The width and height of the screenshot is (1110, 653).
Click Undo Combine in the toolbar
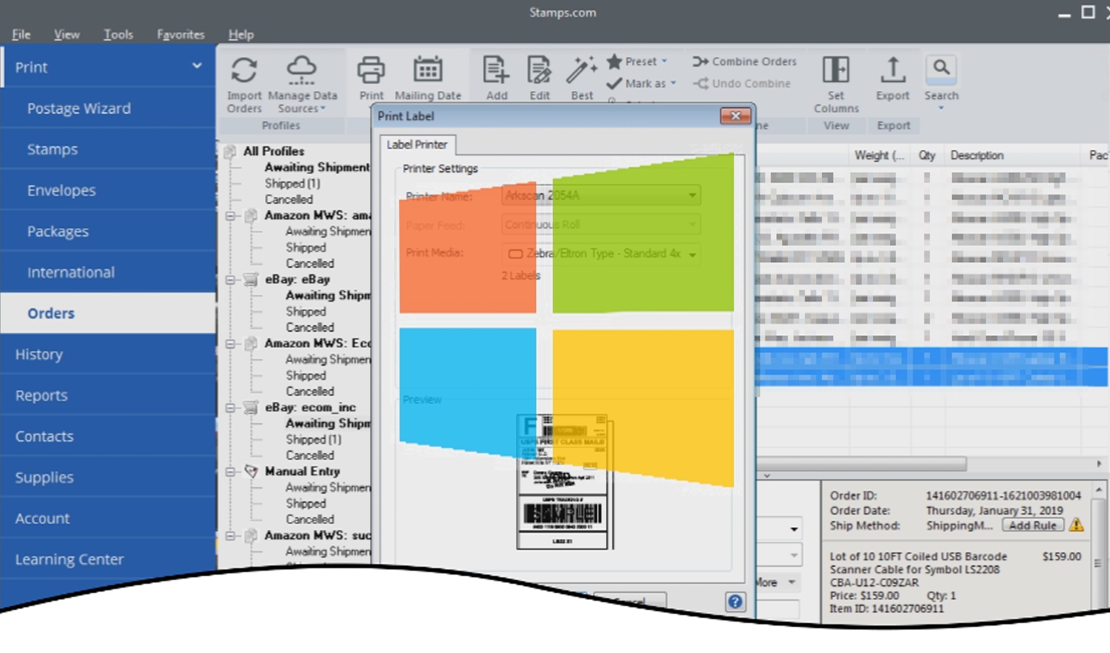point(742,84)
